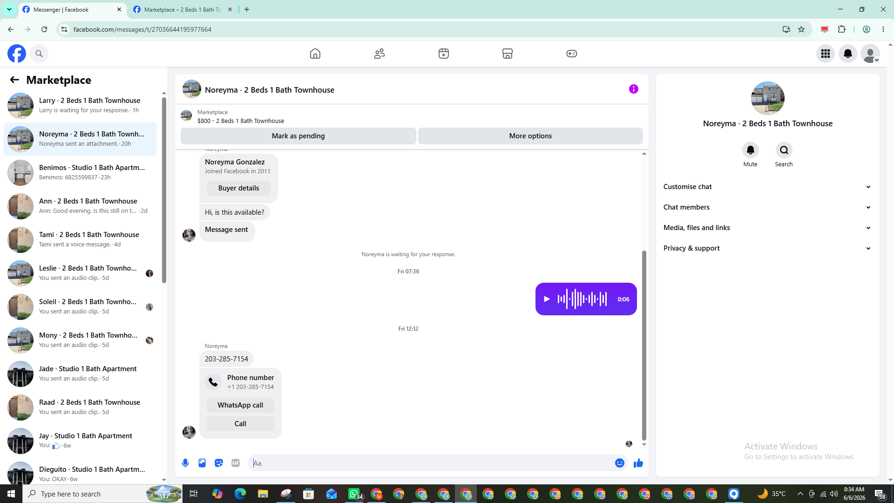This screenshot has height=503, width=894.
Task: Open the Chrome extensions puzzle icon
Action: (x=841, y=29)
